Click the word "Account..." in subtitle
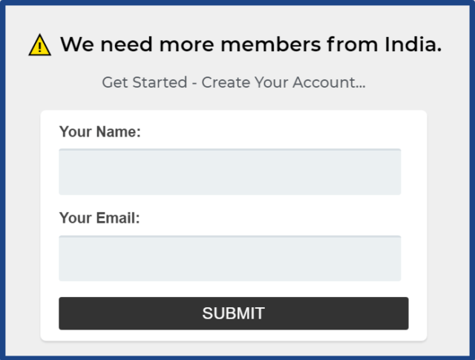Viewport: 475px width, 360px height. pos(329,82)
